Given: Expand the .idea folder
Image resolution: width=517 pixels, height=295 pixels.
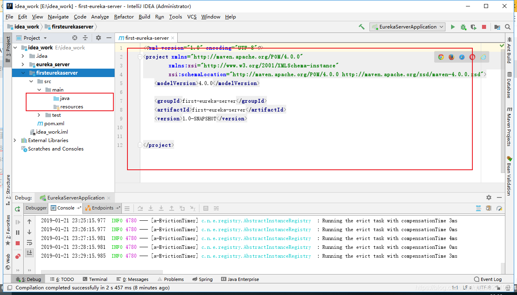Looking at the screenshot, I should pos(23,56).
